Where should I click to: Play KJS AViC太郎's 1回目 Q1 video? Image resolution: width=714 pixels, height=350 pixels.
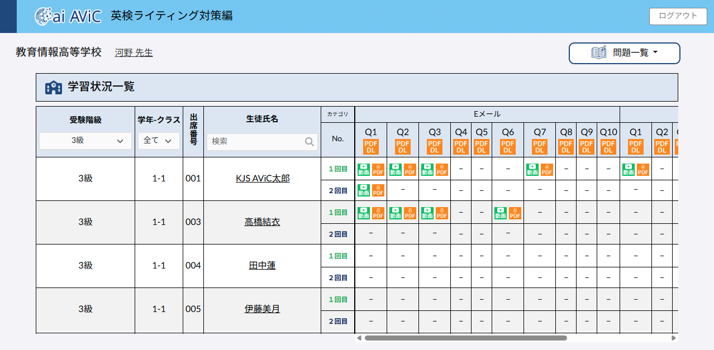click(364, 169)
